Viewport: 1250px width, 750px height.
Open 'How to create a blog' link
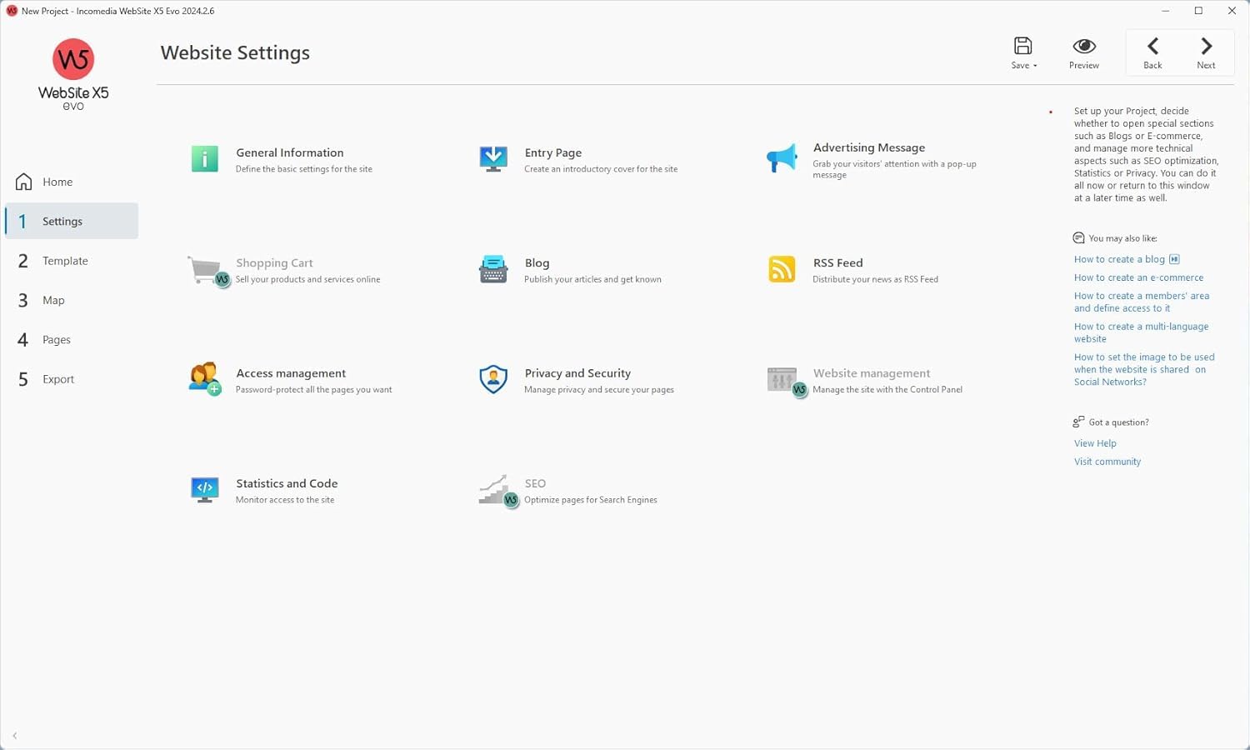pyautogui.click(x=1119, y=259)
